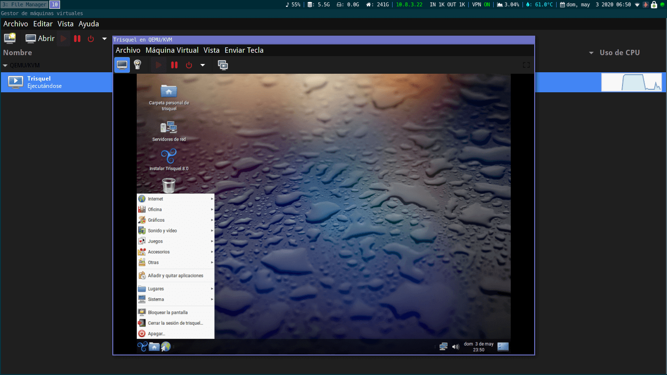667x375 pixels.
Task: Click the create new virtual machine icon
Action: tap(10, 38)
